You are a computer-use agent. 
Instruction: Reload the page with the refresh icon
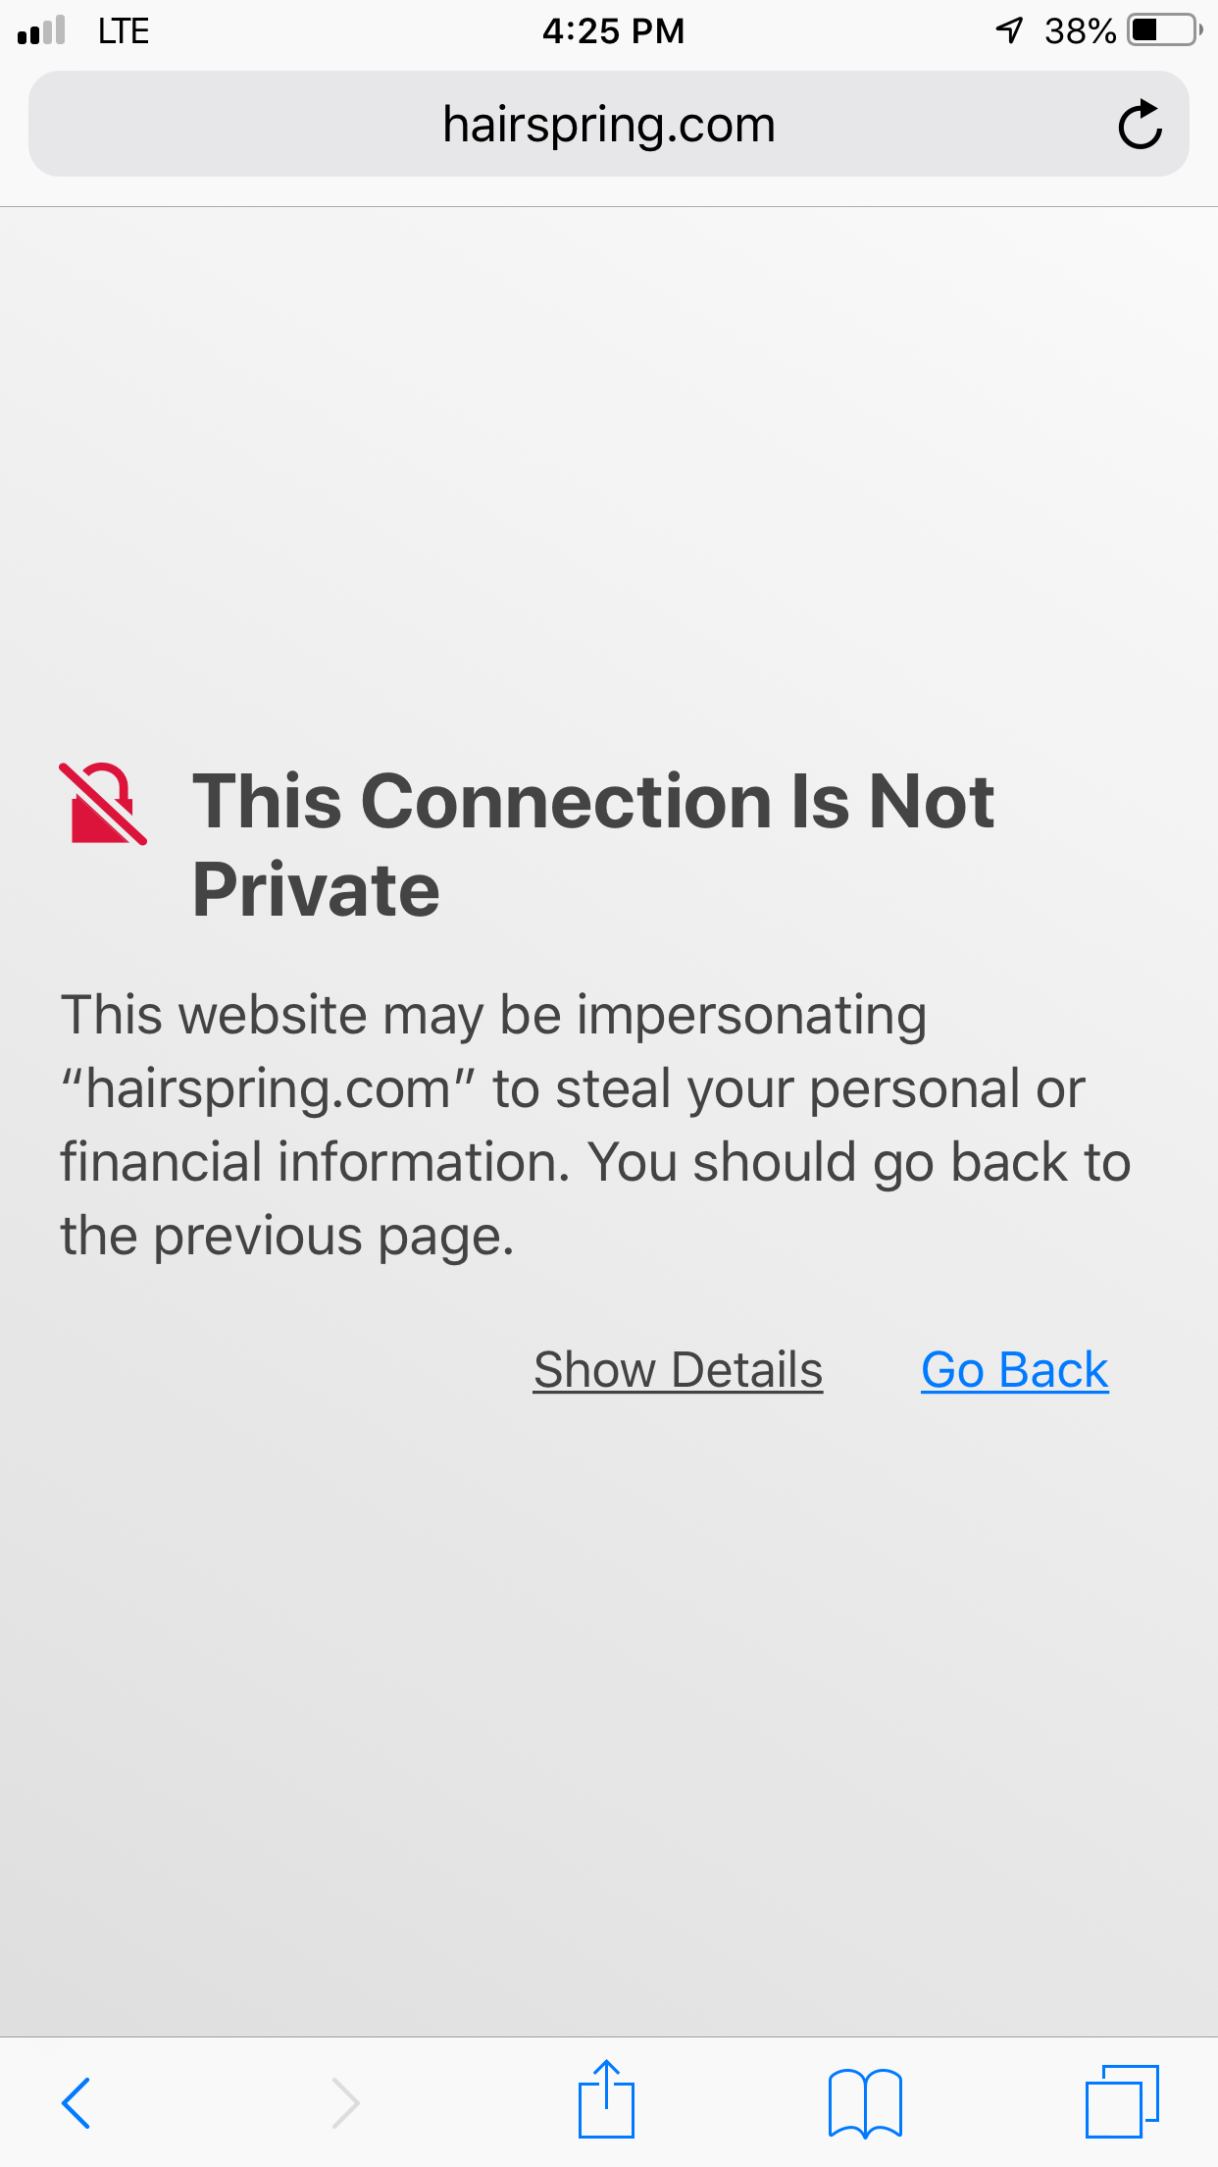coord(1140,125)
